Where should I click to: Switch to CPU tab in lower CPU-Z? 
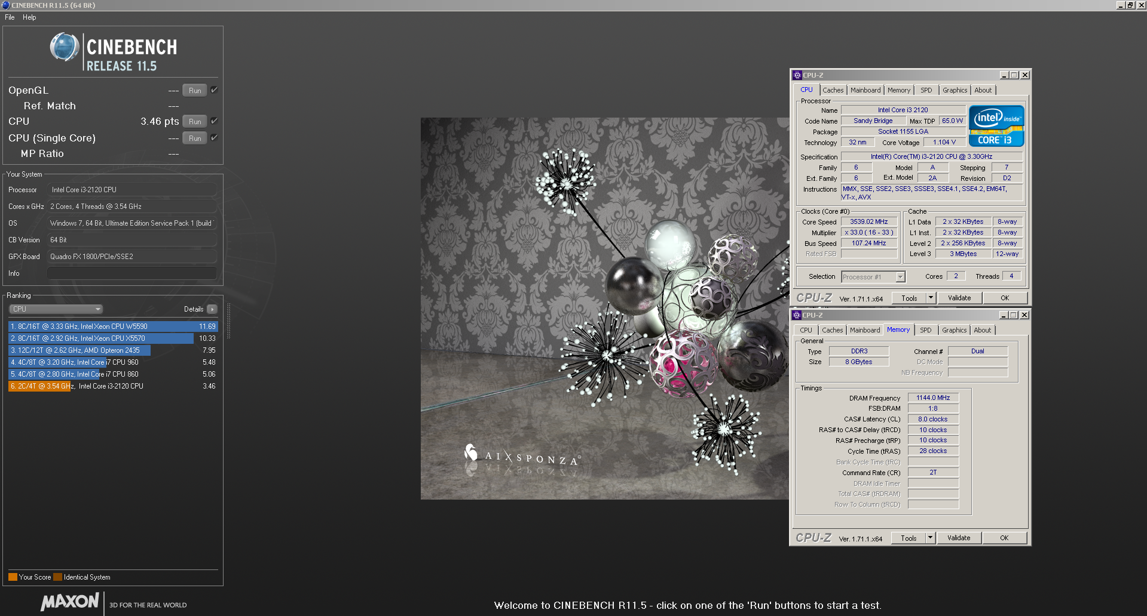pos(806,330)
